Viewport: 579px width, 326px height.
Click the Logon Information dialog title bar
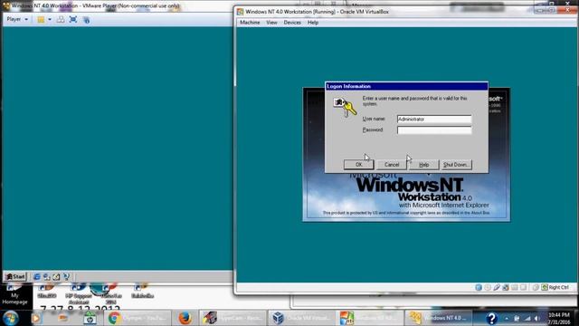[406, 86]
